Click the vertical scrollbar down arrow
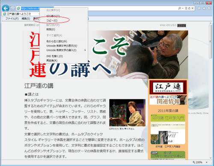Viewport: 214px width, 166px height. [x=211, y=158]
